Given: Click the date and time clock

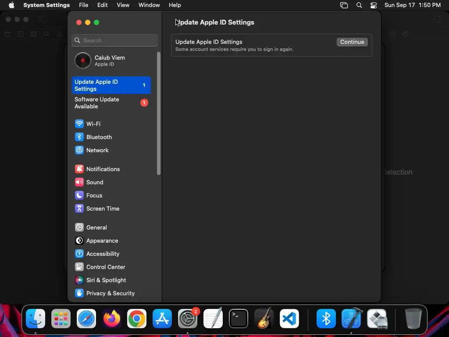Looking at the screenshot, I should (x=412, y=5).
